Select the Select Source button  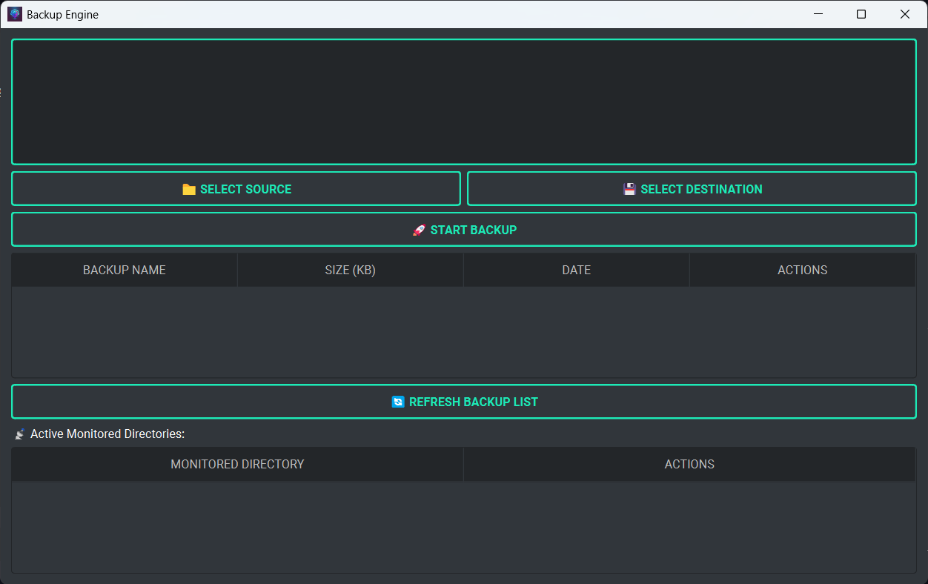pos(236,188)
